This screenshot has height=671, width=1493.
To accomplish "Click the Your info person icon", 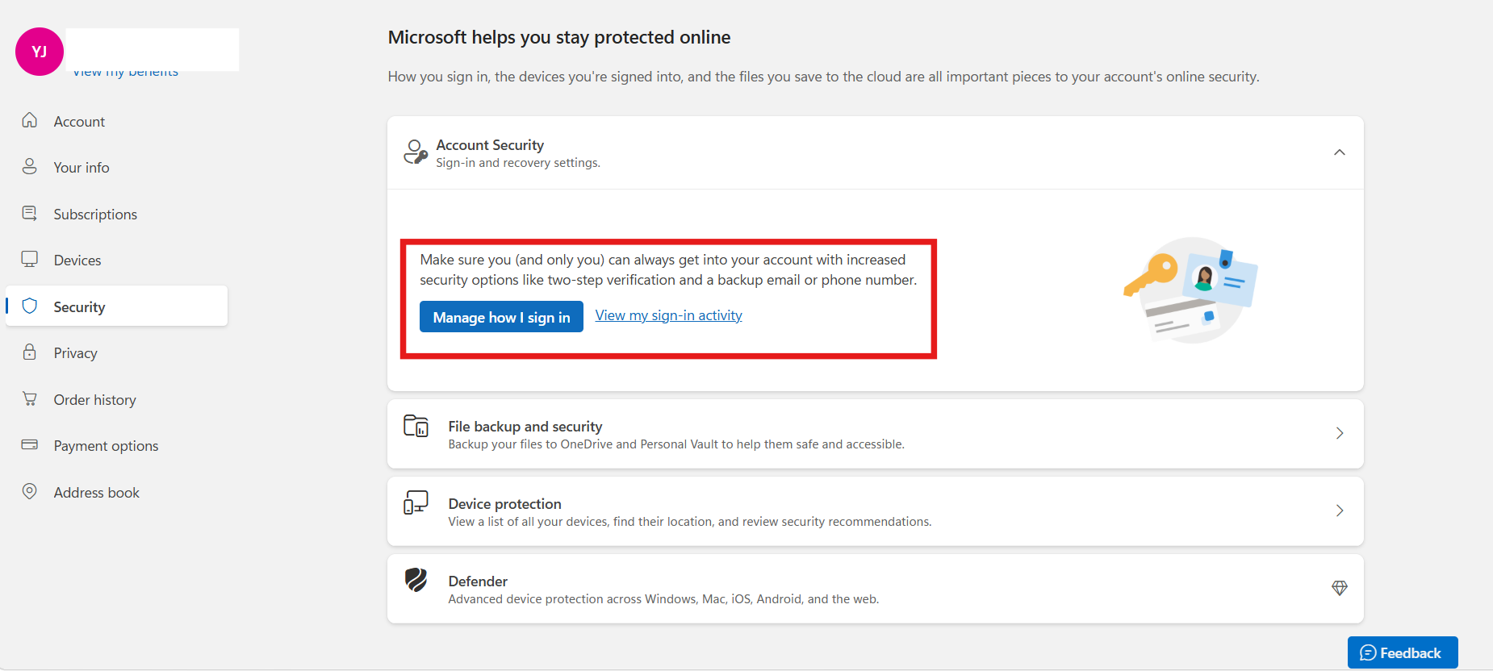I will click(30, 166).
